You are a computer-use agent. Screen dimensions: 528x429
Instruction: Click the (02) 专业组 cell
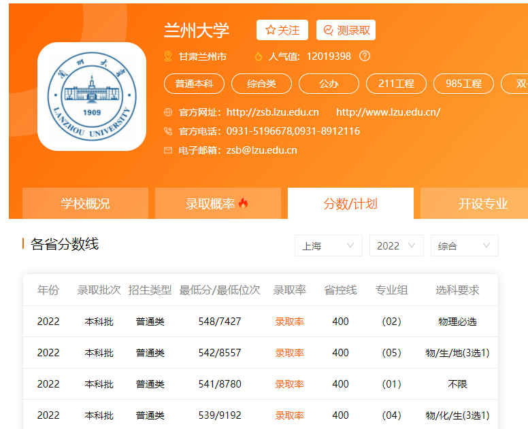(391, 322)
